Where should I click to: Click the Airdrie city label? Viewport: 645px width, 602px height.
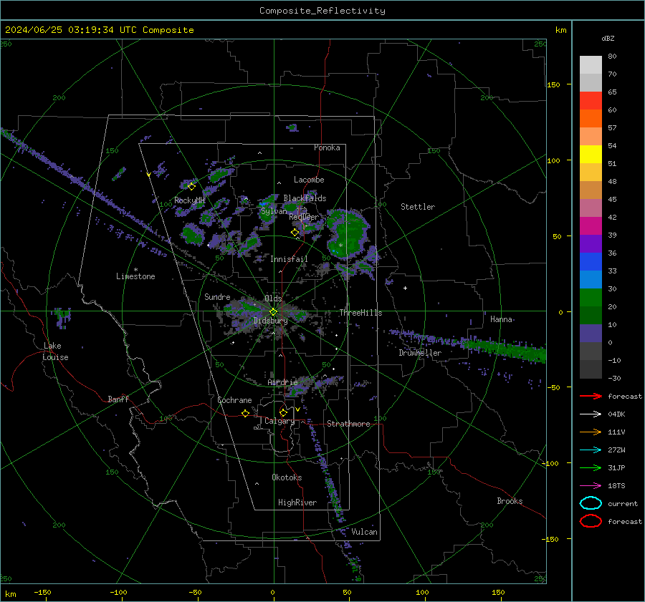[x=282, y=382]
